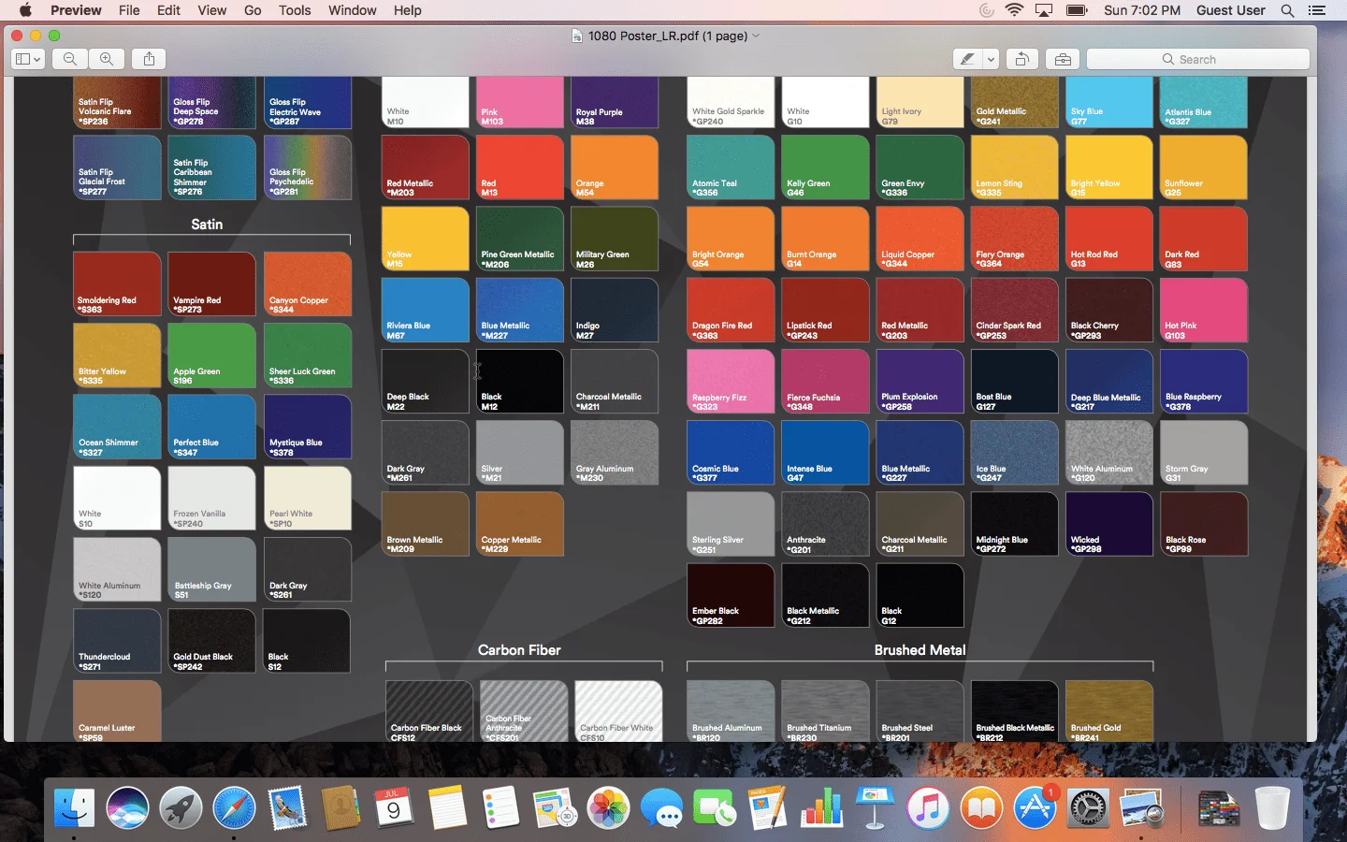1347x842 pixels.
Task: Open the Share toolbar button
Action: [149, 59]
